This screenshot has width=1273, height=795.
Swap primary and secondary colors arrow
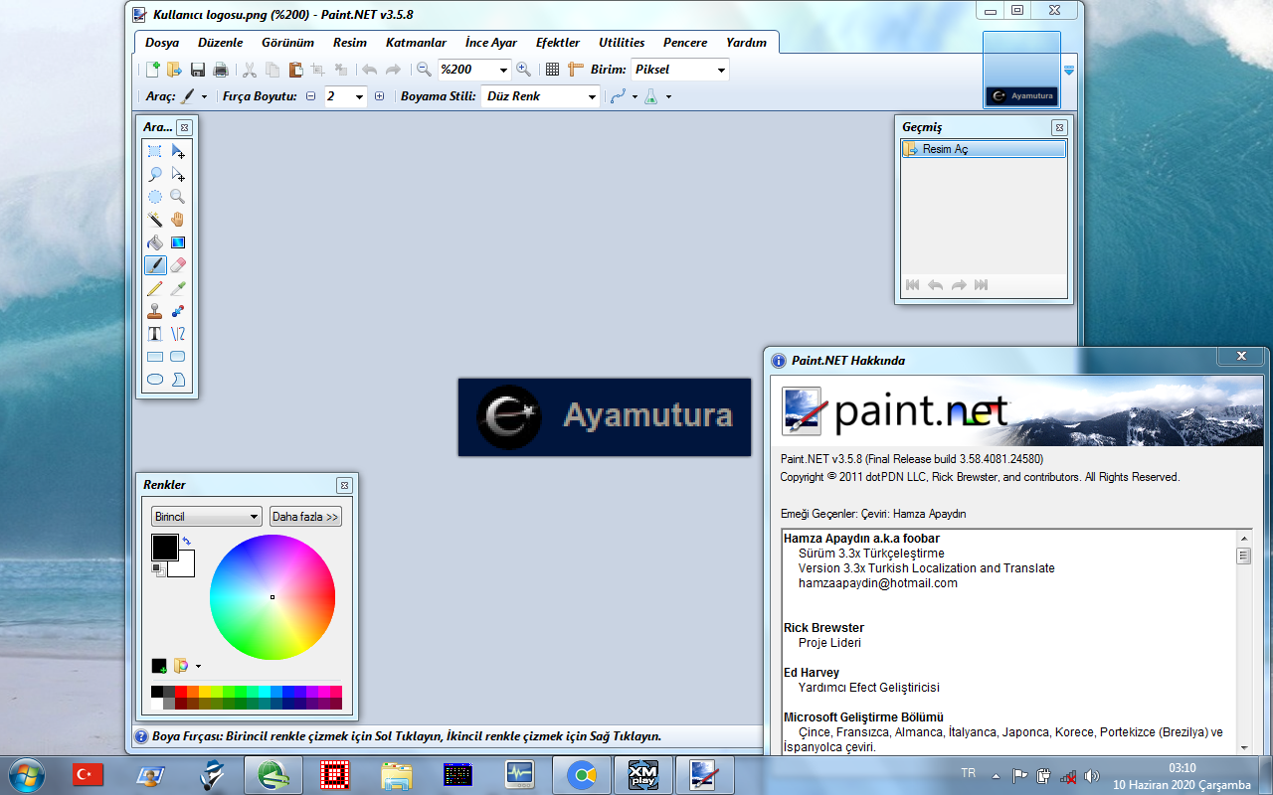click(187, 542)
